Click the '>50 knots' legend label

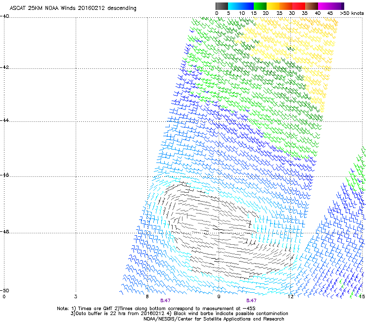coord(352,13)
